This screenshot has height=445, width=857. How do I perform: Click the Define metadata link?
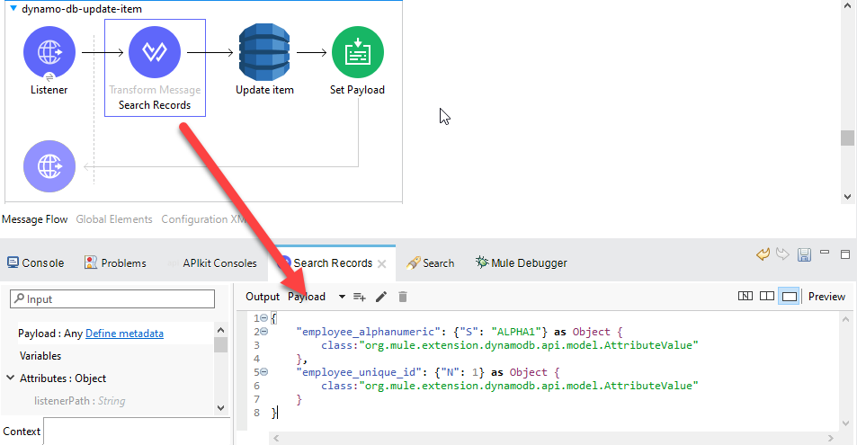124,334
